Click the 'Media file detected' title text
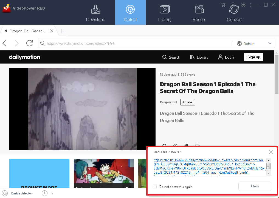 coord(167,152)
